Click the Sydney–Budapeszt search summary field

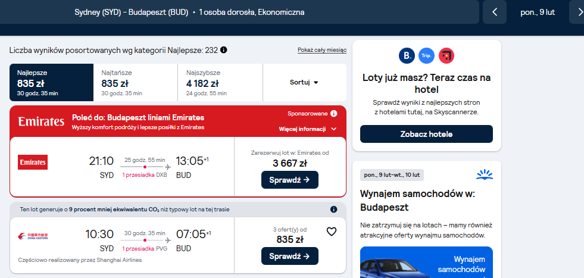tap(239, 12)
